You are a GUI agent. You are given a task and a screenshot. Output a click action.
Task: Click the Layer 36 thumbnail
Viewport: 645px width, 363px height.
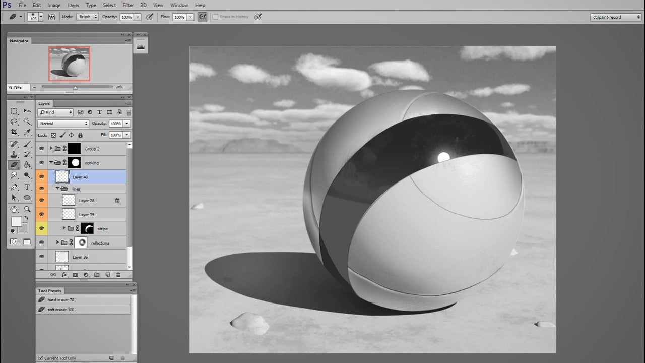tap(62, 257)
